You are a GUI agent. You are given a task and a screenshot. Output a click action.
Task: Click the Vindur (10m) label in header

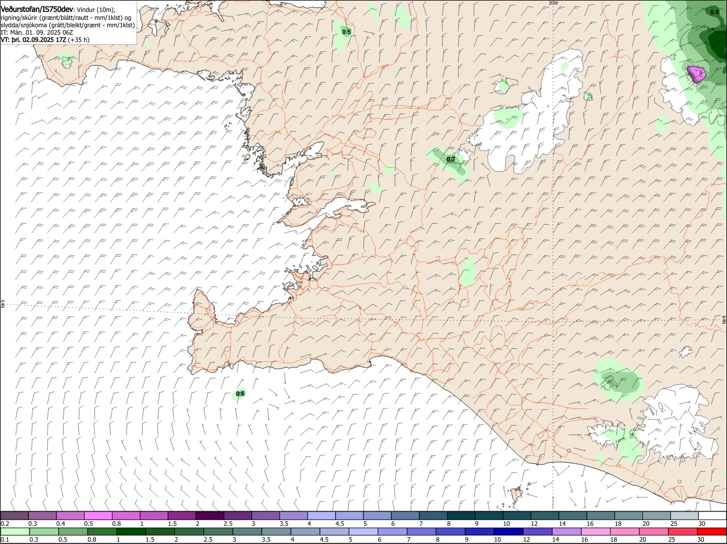[95, 10]
